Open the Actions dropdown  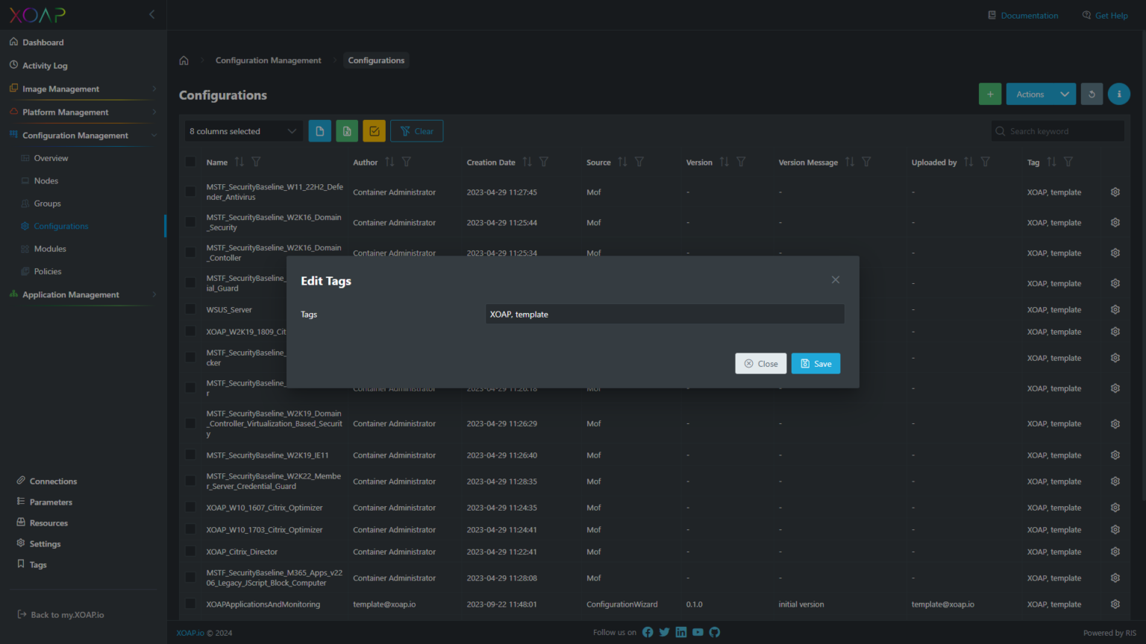[x=1041, y=94]
